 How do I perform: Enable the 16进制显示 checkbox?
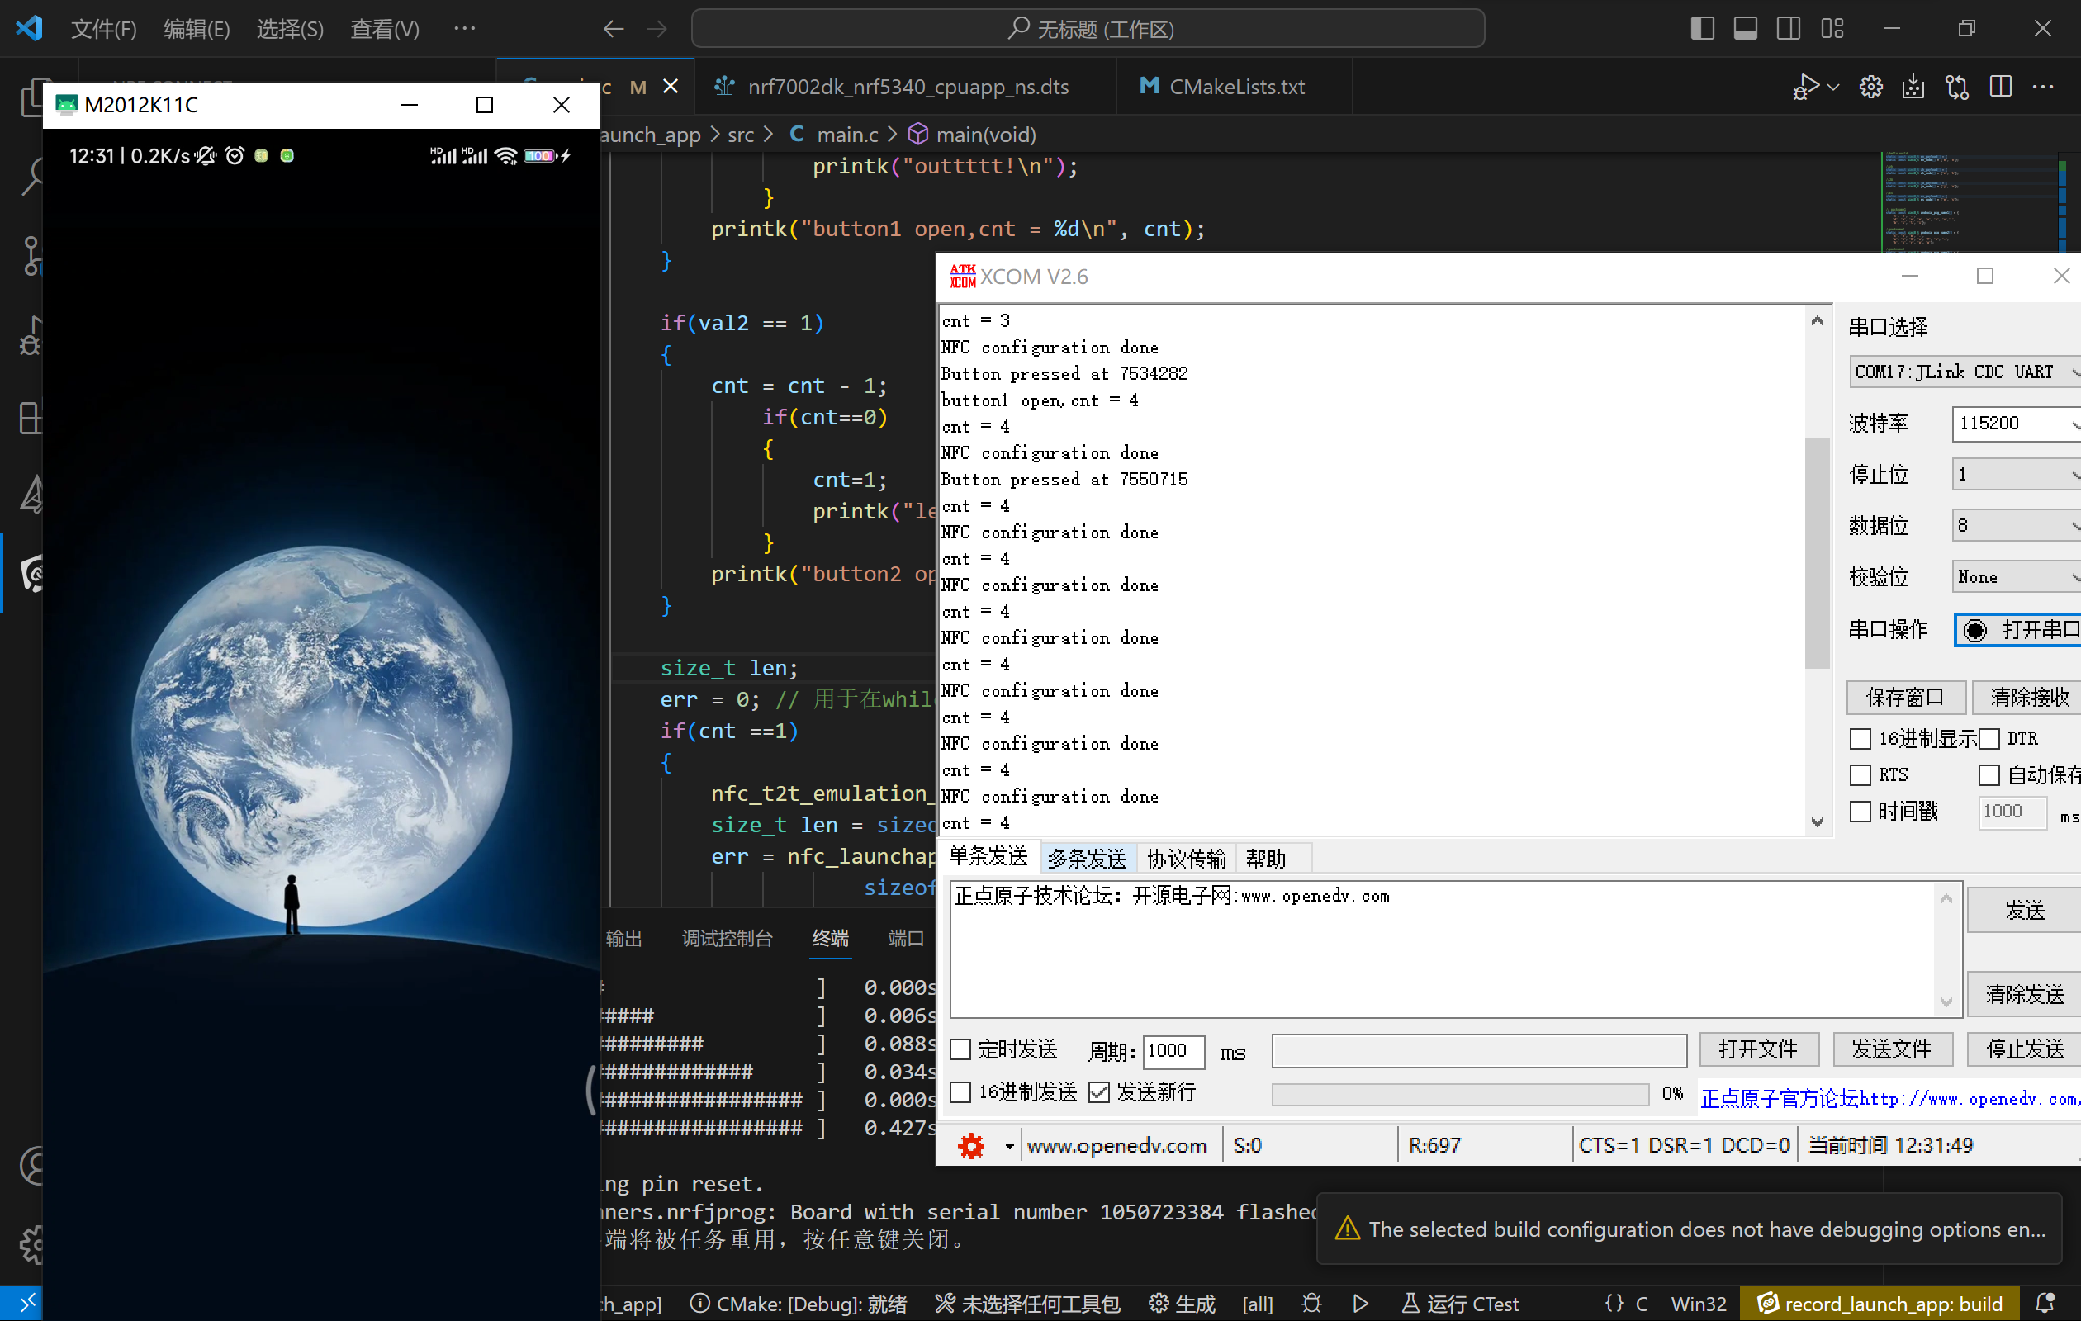point(1860,739)
